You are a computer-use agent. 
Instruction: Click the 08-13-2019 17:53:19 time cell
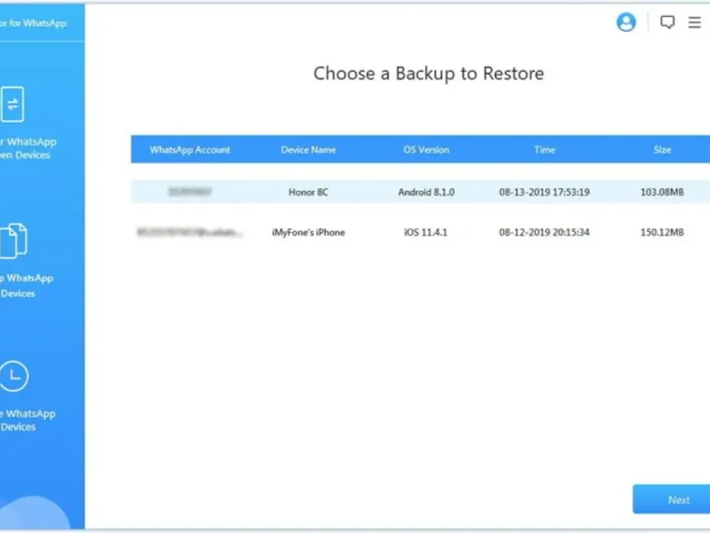pyautogui.click(x=544, y=192)
